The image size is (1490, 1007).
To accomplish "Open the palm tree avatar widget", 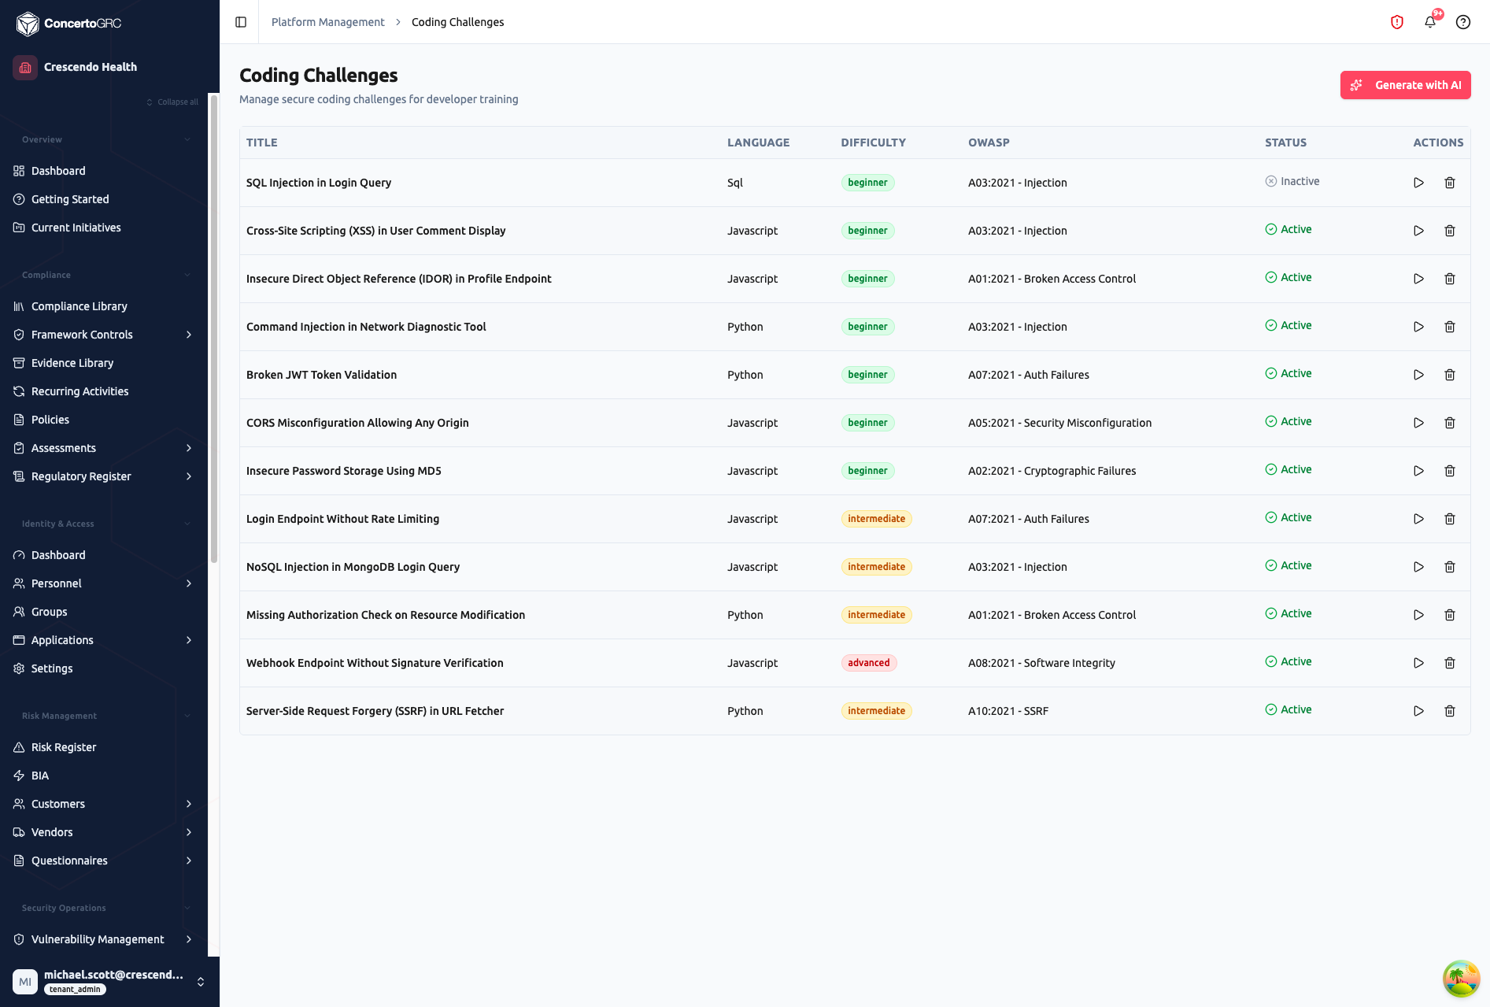I will pos(1461,979).
